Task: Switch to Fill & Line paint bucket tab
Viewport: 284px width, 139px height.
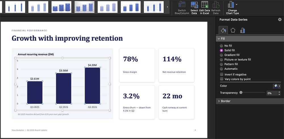Action: pyautogui.click(x=223, y=30)
